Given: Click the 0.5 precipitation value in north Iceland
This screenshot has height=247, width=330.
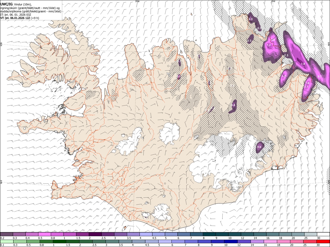Looking at the screenshot, I should pos(179,77).
